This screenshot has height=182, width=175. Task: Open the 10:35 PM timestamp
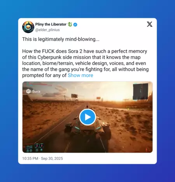click(x=30, y=158)
